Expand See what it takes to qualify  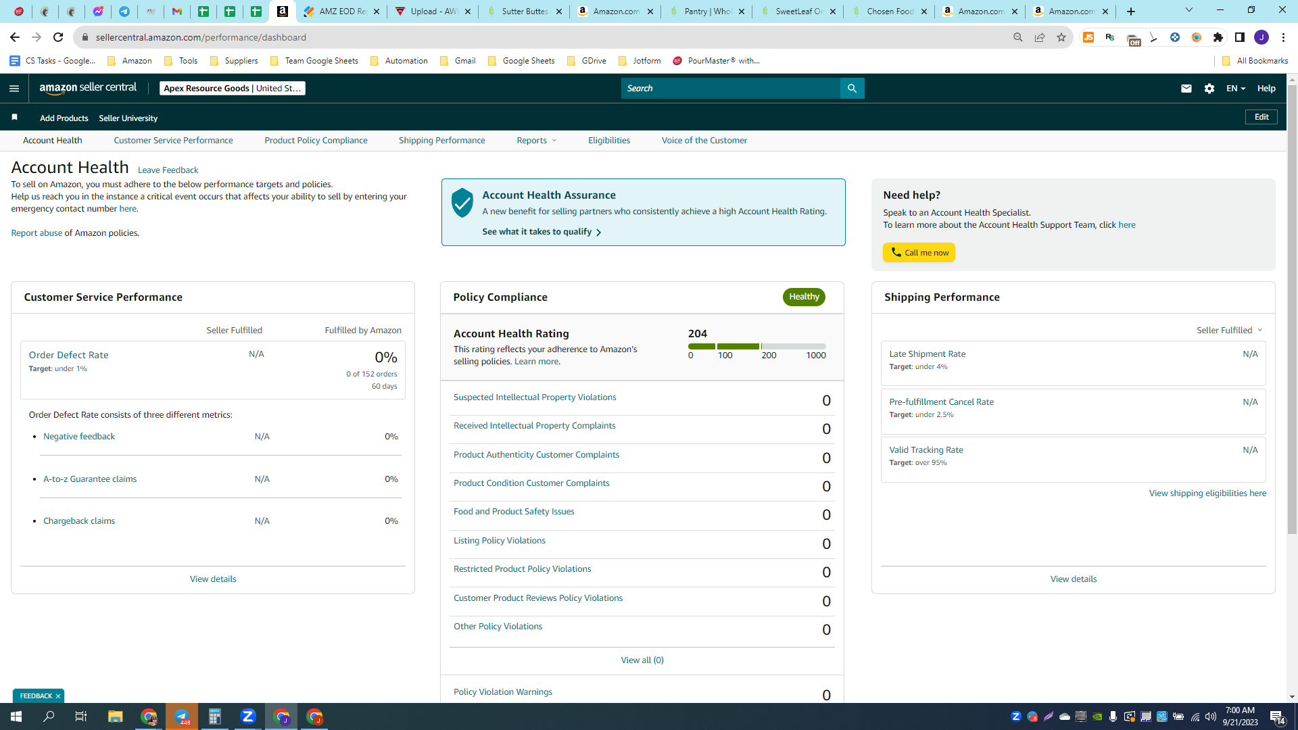542,232
